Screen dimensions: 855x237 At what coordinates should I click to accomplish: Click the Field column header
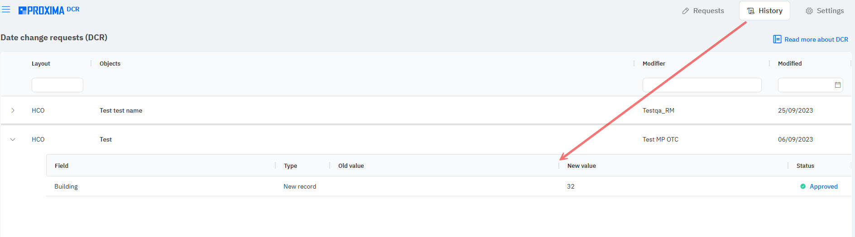coord(62,166)
